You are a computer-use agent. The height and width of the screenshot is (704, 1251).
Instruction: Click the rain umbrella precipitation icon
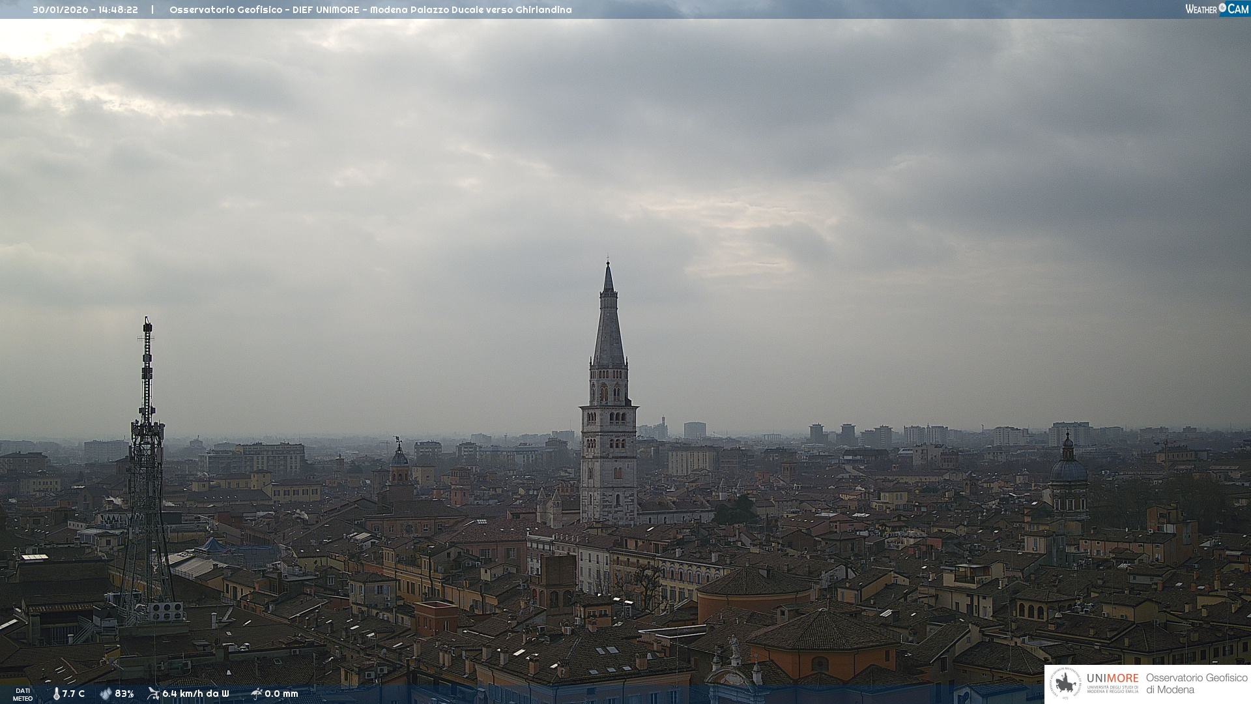click(256, 694)
